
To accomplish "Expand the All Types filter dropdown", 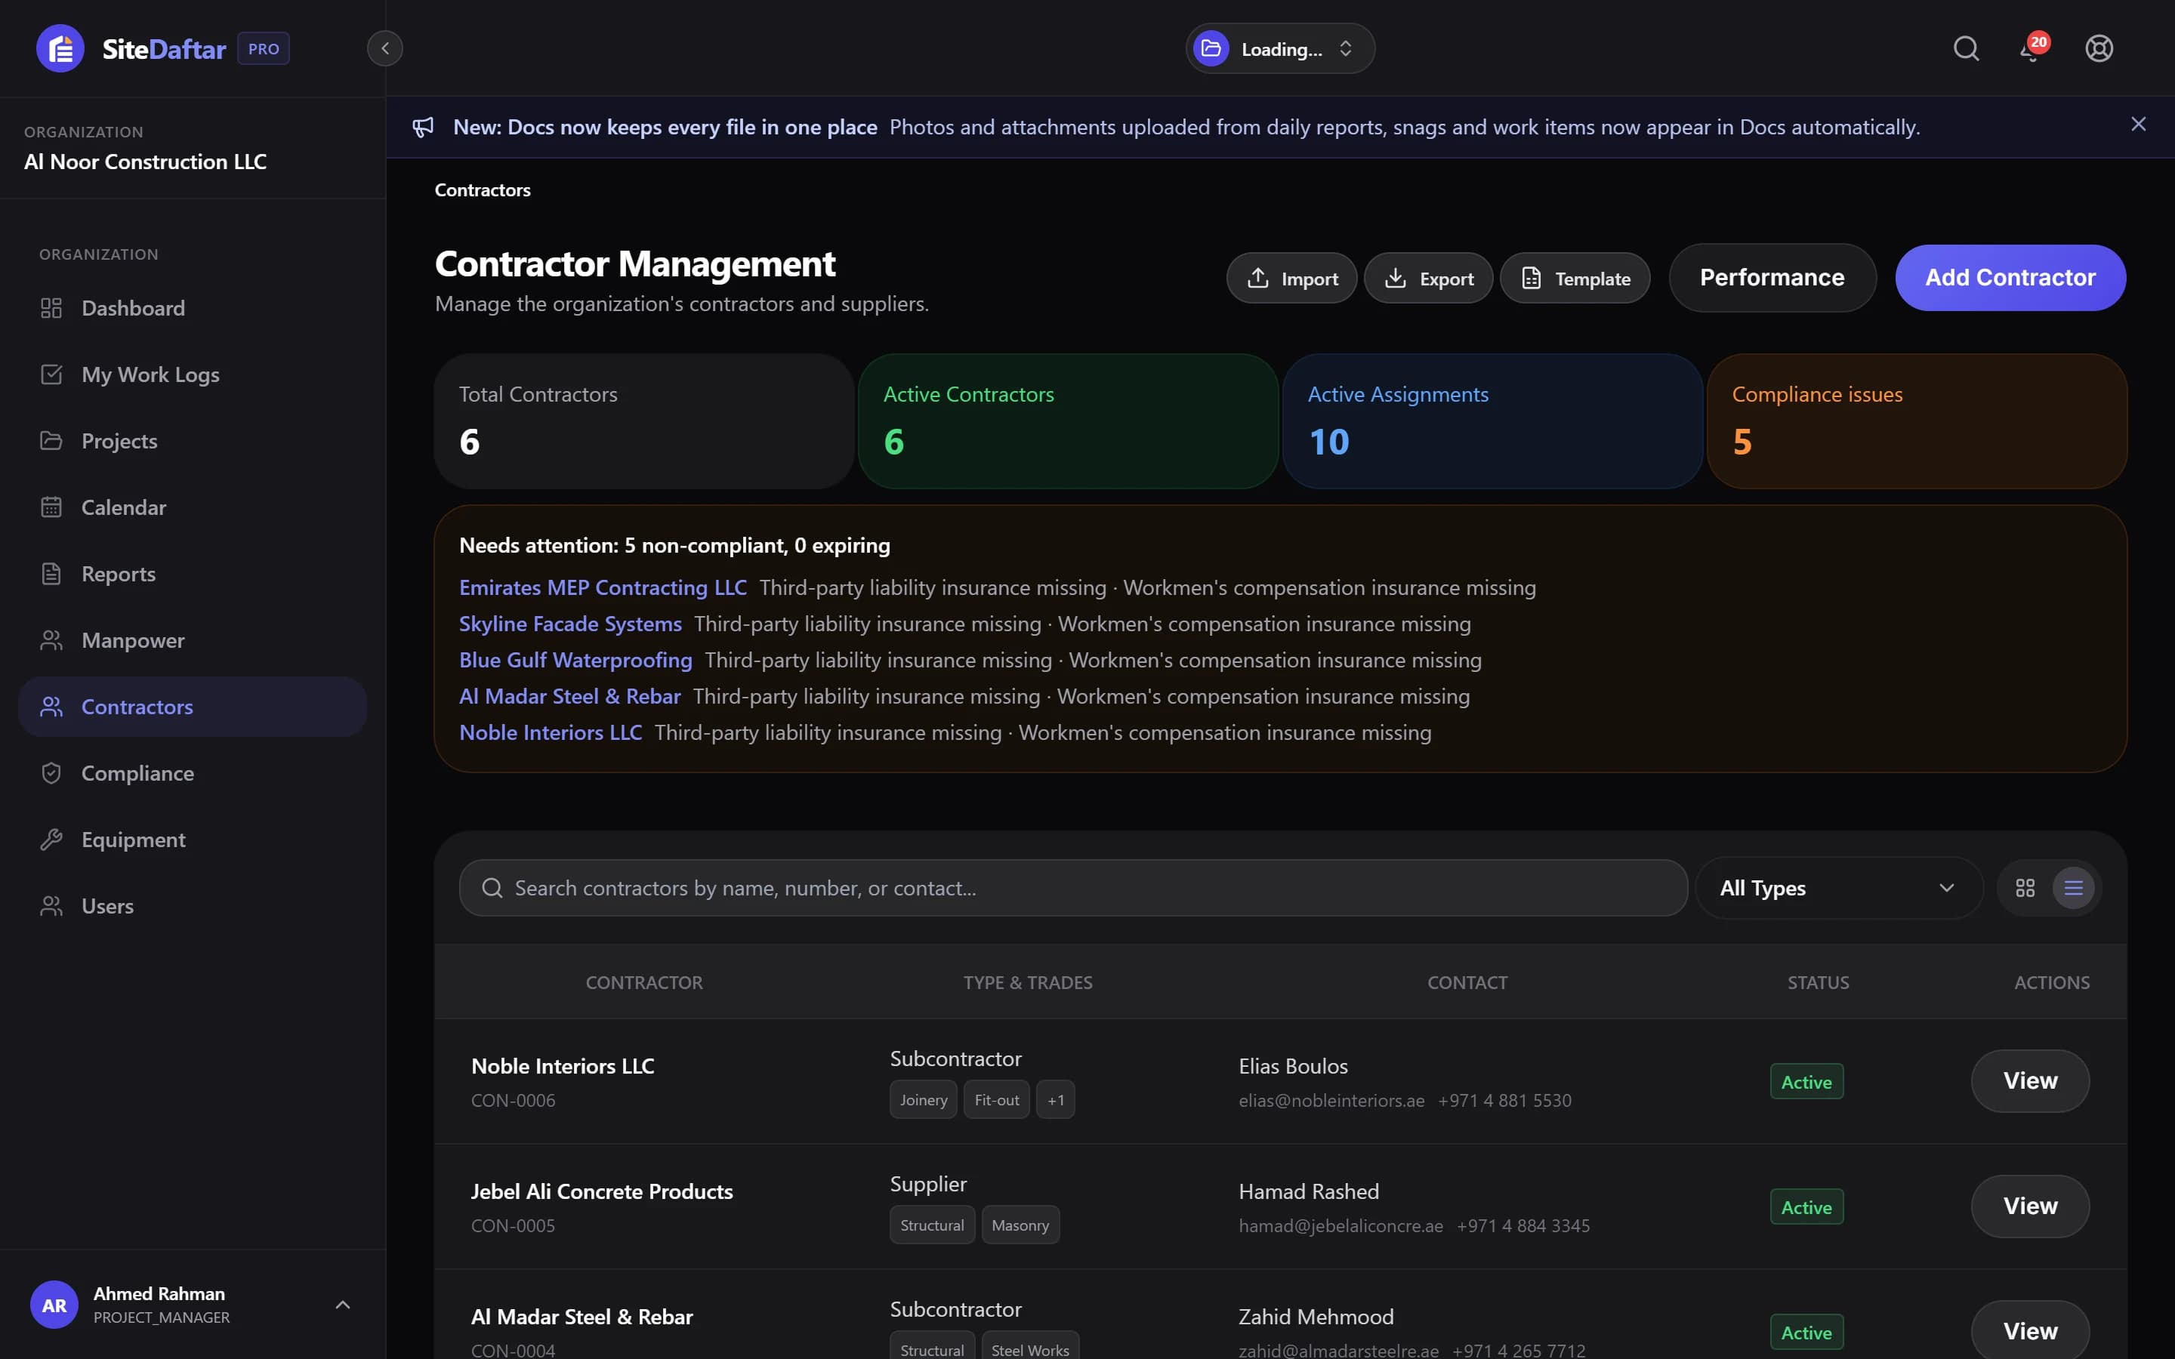I will (1838, 888).
